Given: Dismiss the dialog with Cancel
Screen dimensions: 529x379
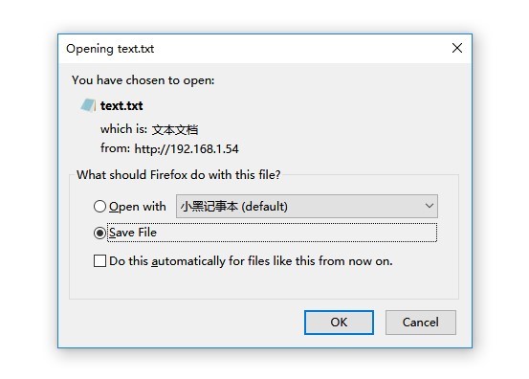Looking at the screenshot, I should click(420, 323).
